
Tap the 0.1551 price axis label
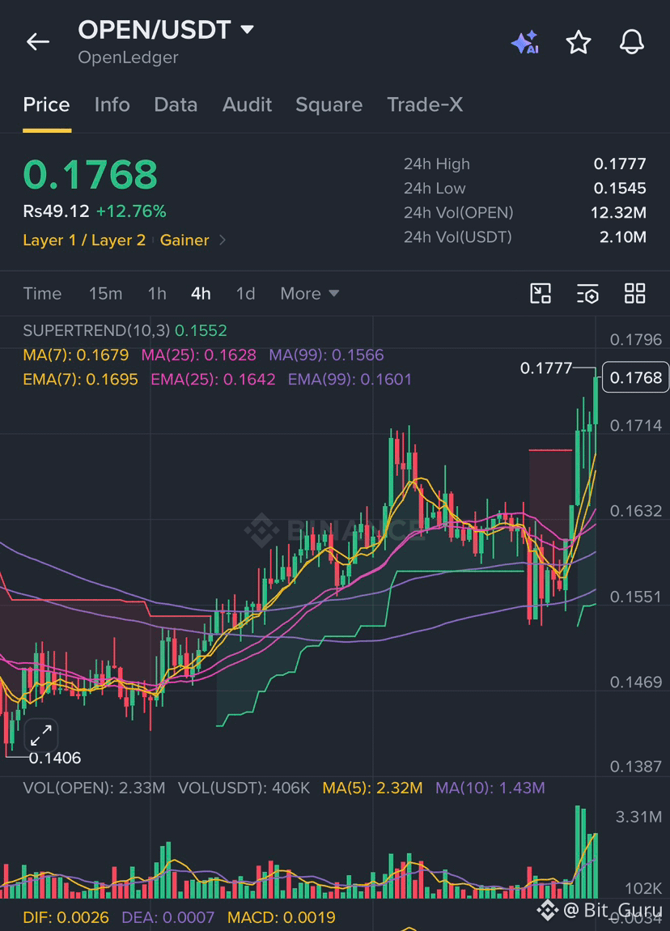coord(635,597)
